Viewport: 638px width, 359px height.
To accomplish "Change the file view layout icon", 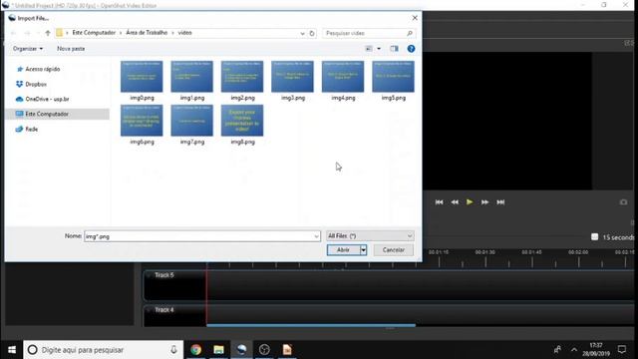I will tap(368, 49).
